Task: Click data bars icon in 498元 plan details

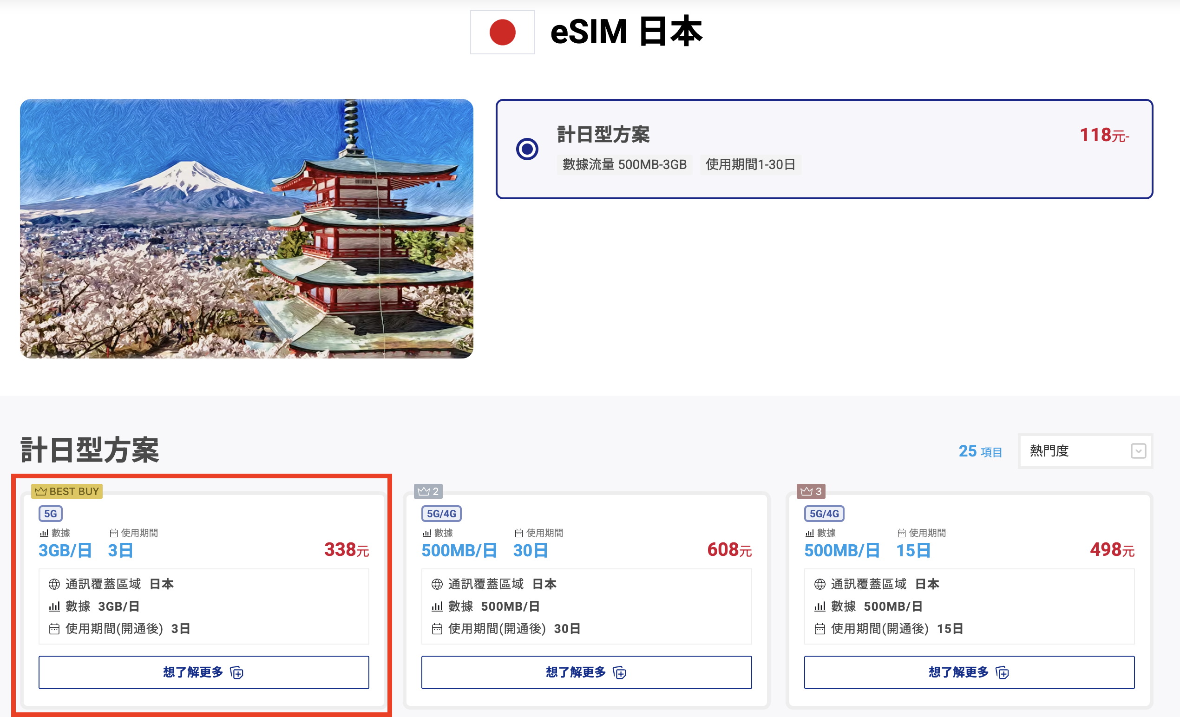Action: [819, 606]
